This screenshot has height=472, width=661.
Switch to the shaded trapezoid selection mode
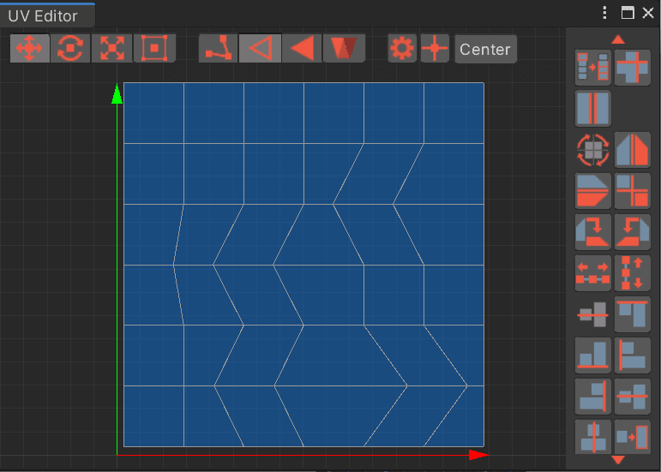click(344, 48)
